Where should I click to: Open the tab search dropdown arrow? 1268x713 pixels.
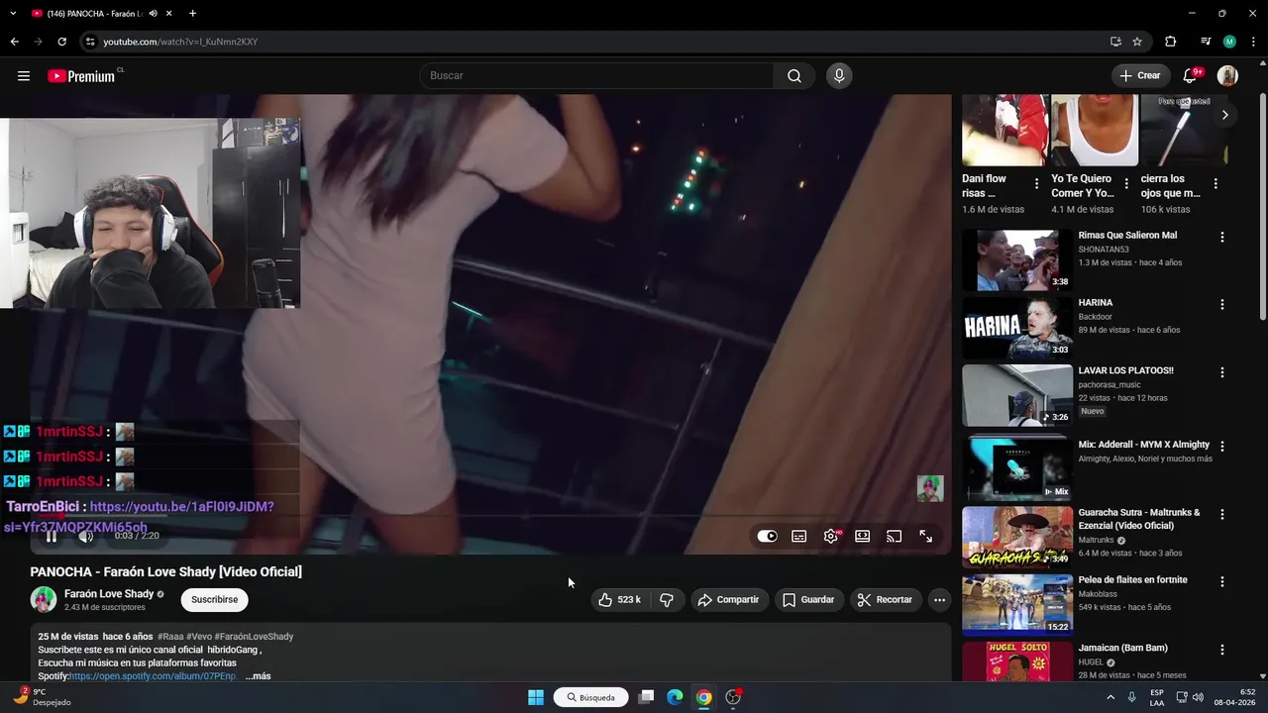point(13,14)
